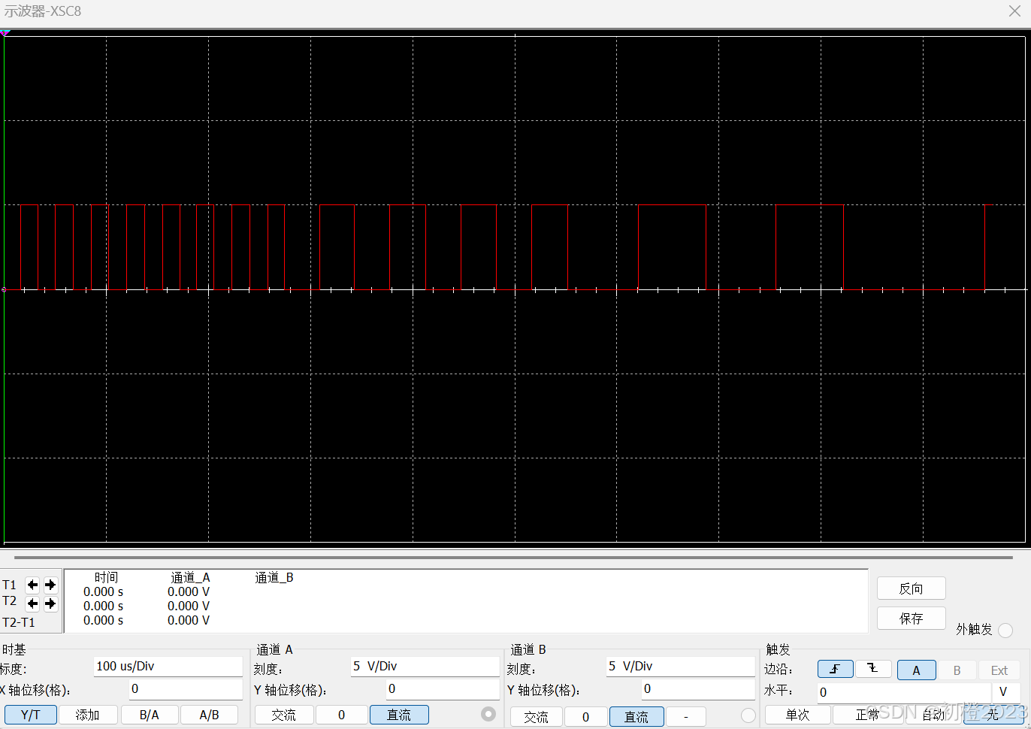Select B/A display mode

[149, 715]
